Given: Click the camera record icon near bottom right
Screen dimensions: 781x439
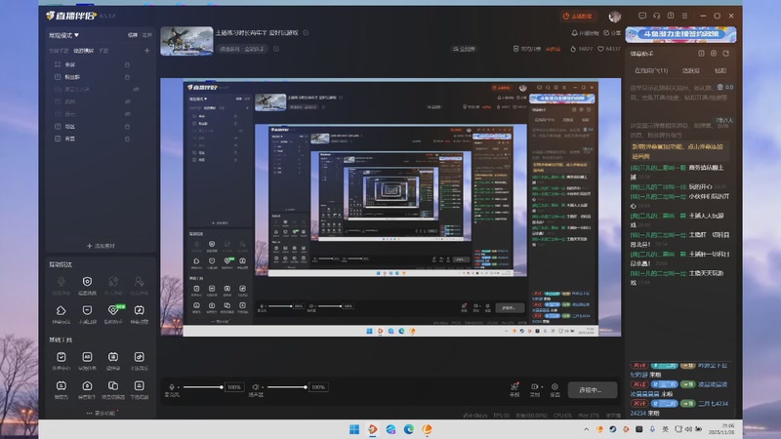Looking at the screenshot, I should pos(534,386).
